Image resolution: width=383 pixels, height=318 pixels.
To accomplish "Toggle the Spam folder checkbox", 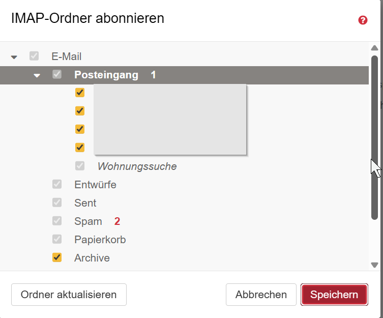I will pos(57,221).
